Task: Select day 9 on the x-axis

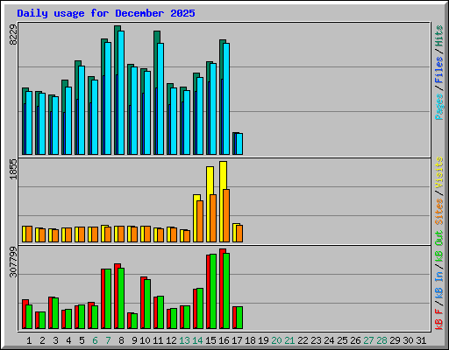Action: 134,340
